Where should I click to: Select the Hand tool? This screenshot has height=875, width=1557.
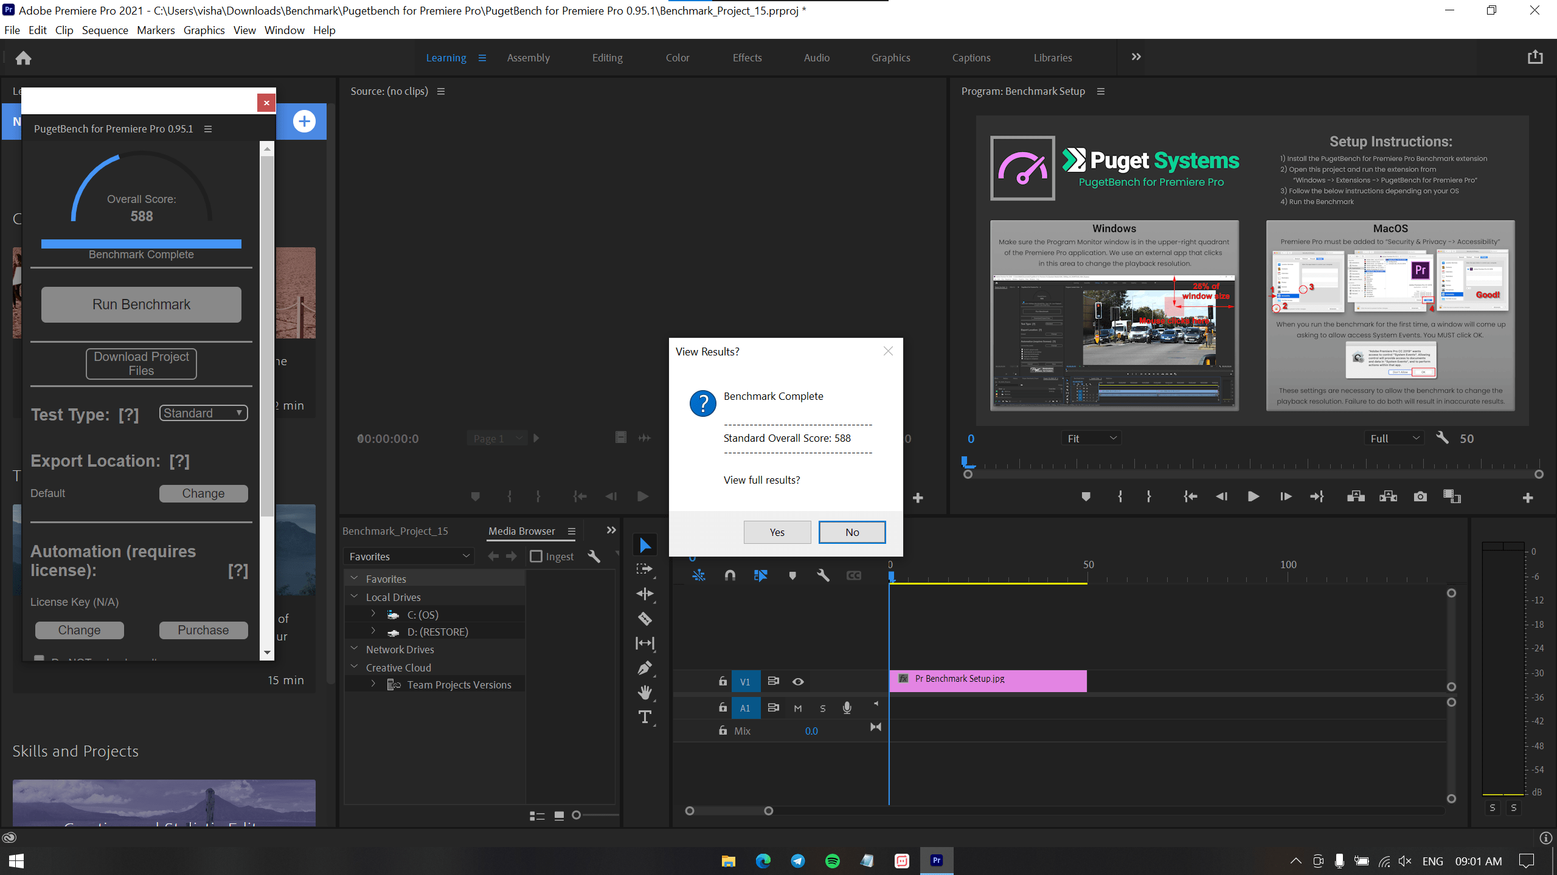pos(645,692)
